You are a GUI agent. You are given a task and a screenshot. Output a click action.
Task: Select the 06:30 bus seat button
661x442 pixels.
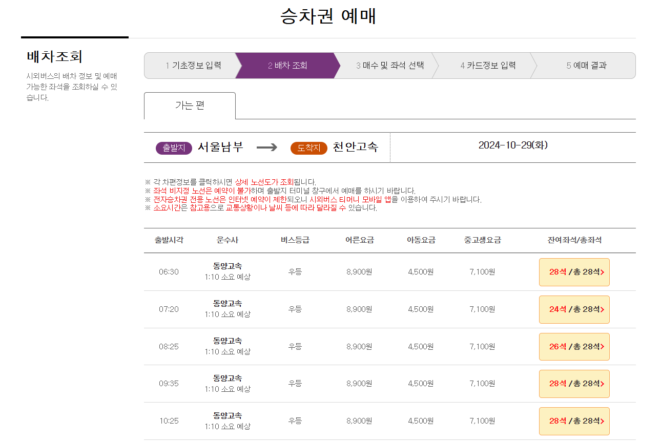pyautogui.click(x=574, y=272)
